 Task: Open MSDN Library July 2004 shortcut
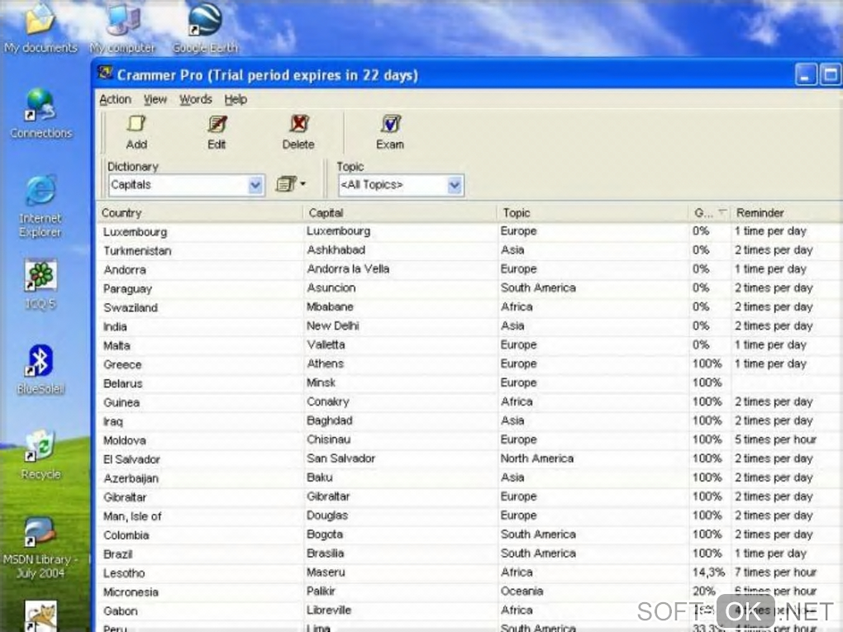coord(40,547)
